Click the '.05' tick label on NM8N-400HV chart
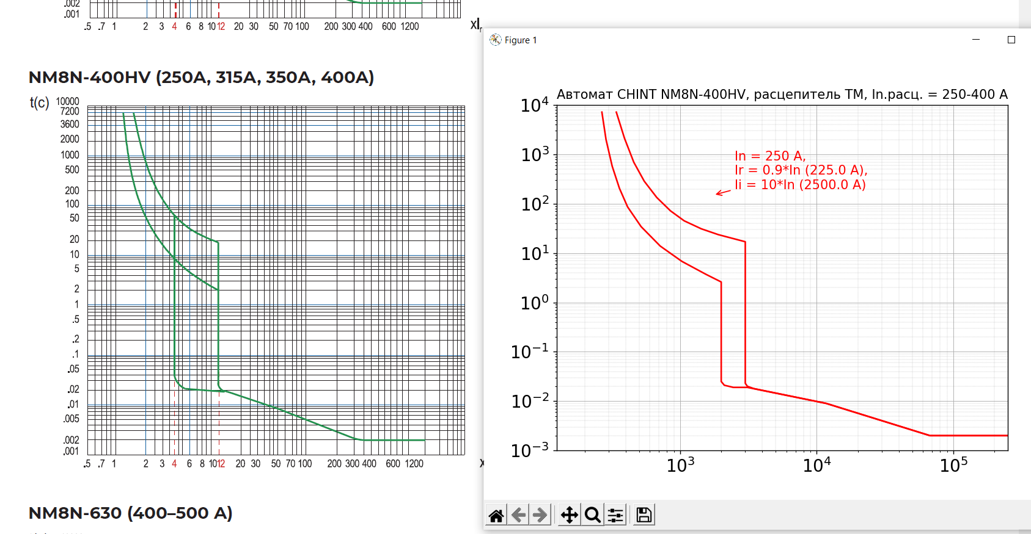Screen dimensions: 1031x534 point(73,369)
